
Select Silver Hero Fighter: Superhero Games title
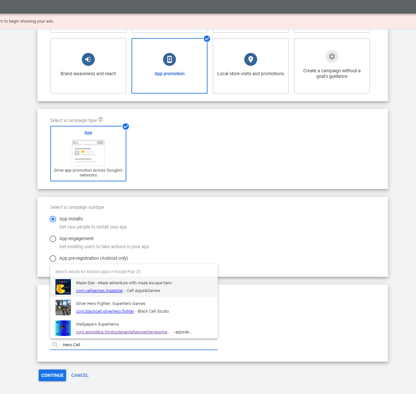coord(111,304)
